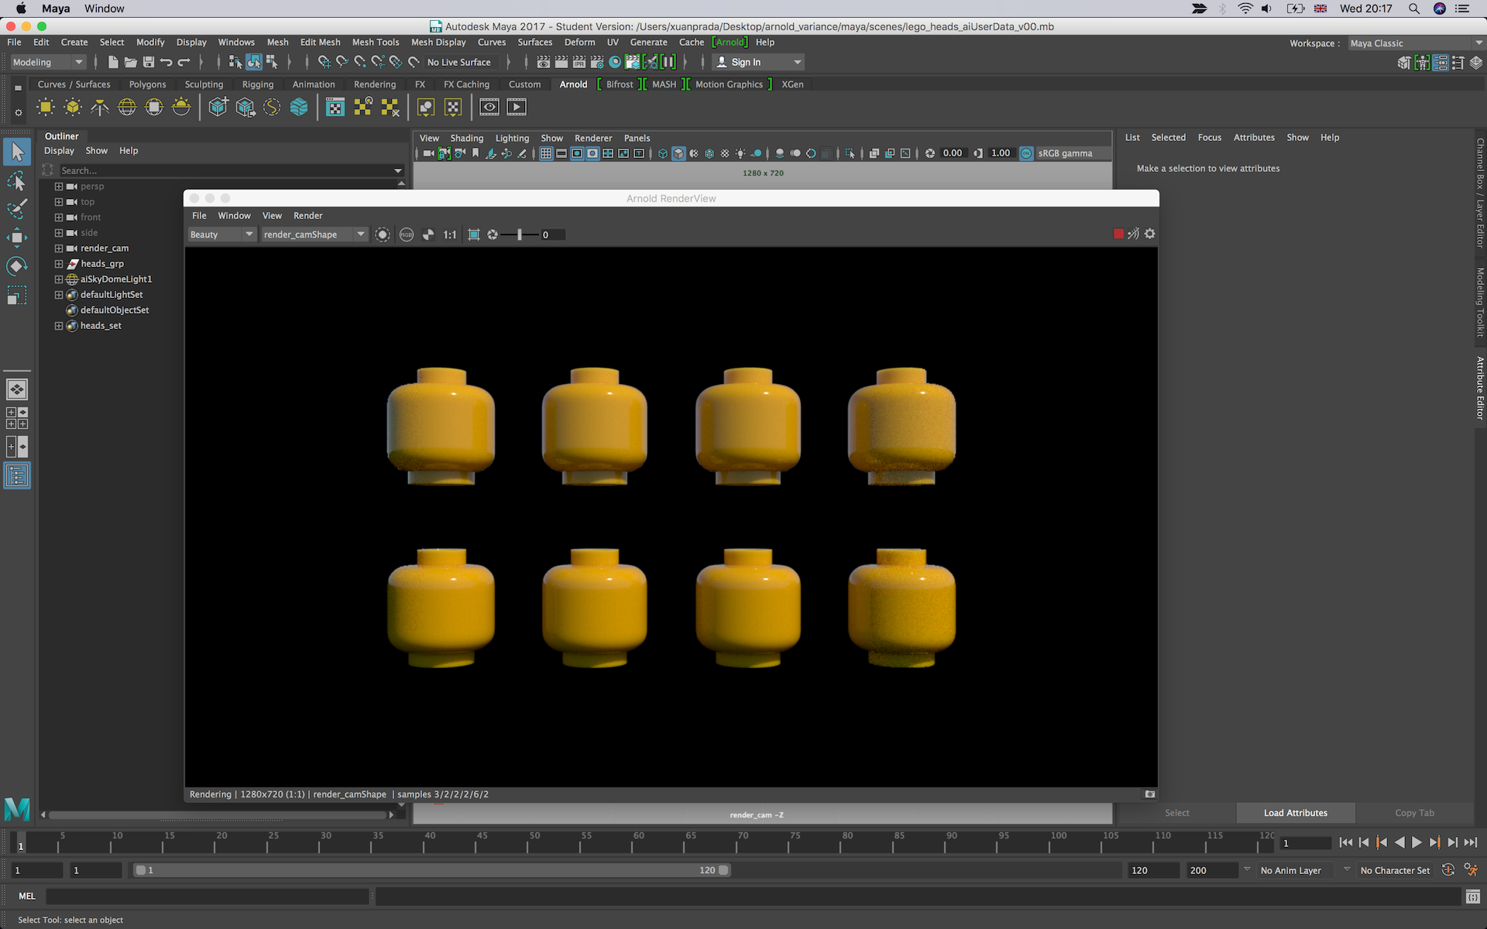Image resolution: width=1487 pixels, height=929 pixels.
Task: Stop render with red square icon
Action: coord(1118,234)
